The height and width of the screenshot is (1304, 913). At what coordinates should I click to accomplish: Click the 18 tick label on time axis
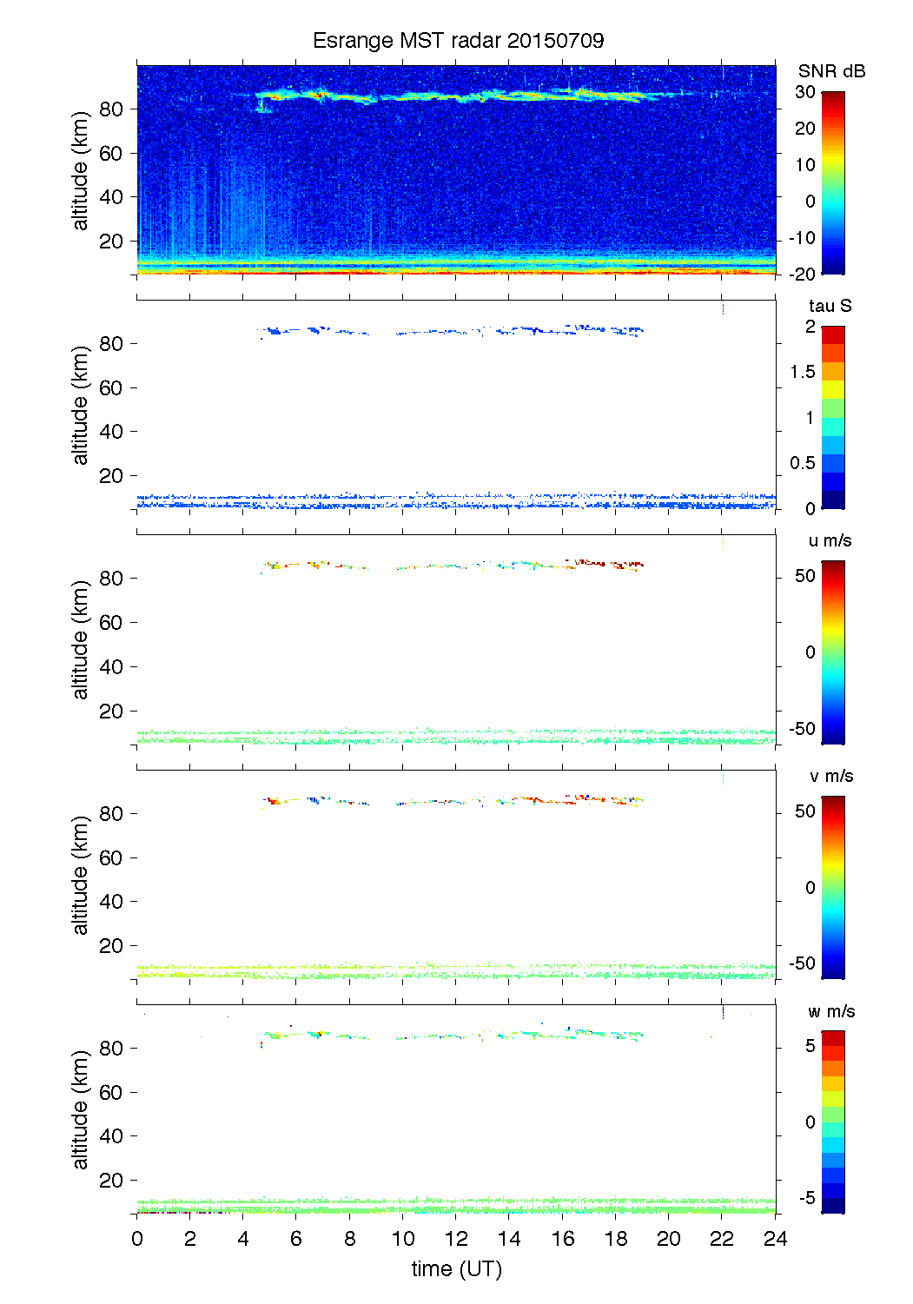point(615,1239)
